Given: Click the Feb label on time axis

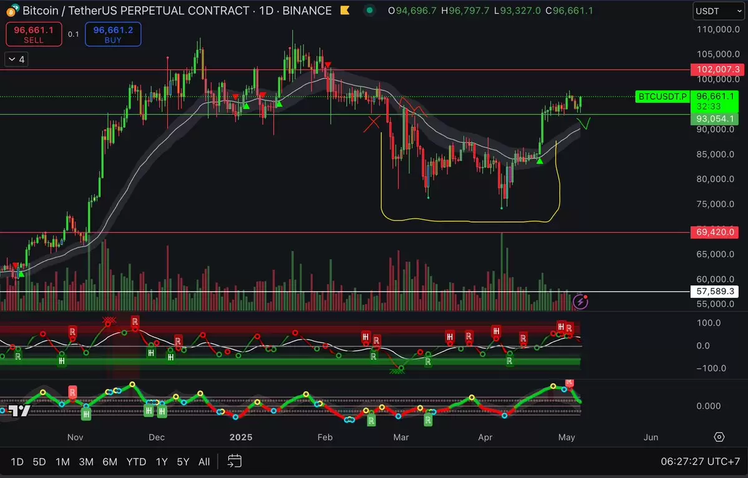Looking at the screenshot, I should point(325,437).
